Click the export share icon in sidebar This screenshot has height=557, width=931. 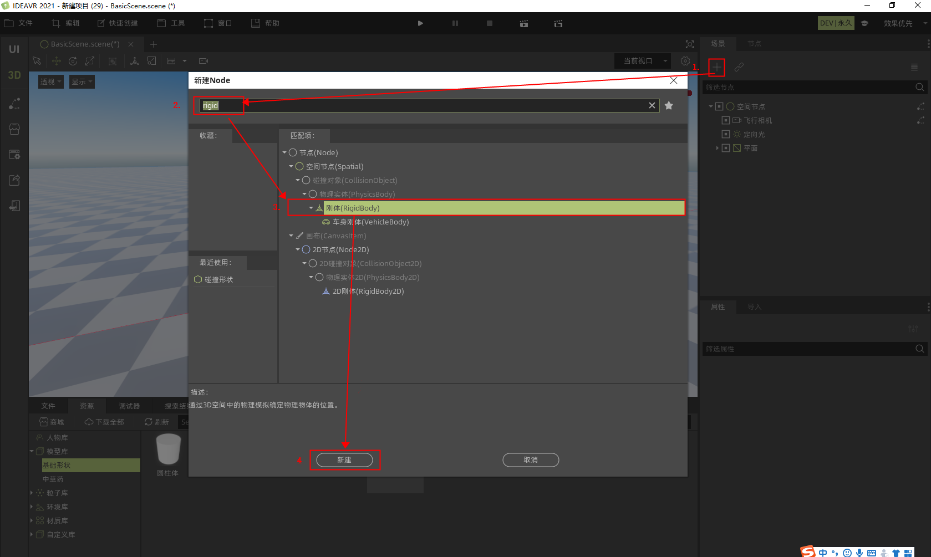point(14,180)
